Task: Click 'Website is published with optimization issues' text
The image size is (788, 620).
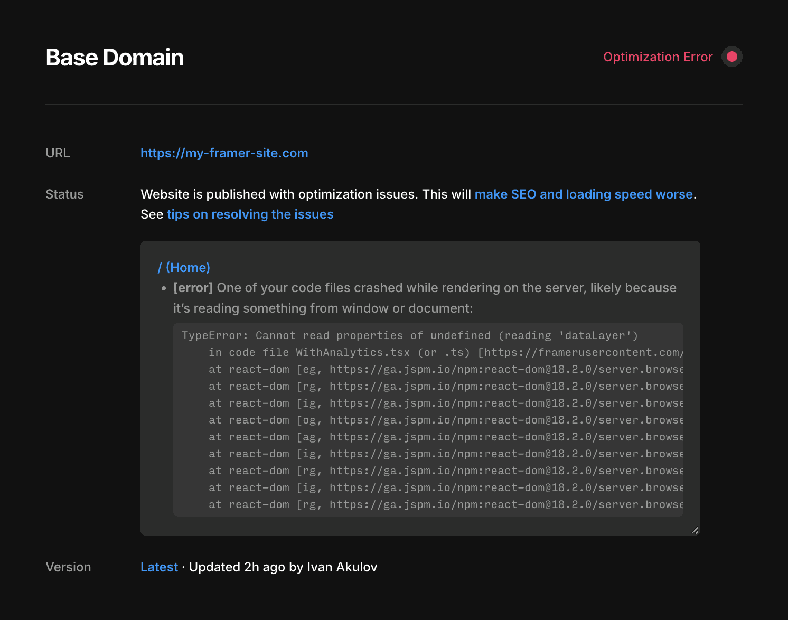Action: tap(279, 194)
